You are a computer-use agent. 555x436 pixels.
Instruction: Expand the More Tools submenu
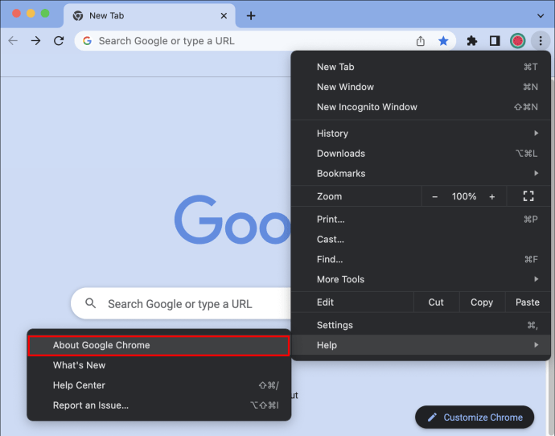pos(421,279)
